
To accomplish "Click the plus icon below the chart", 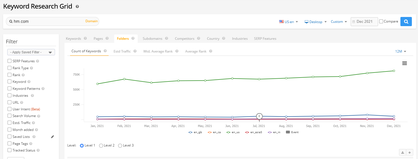I will pyautogui.click(x=410, y=152).
